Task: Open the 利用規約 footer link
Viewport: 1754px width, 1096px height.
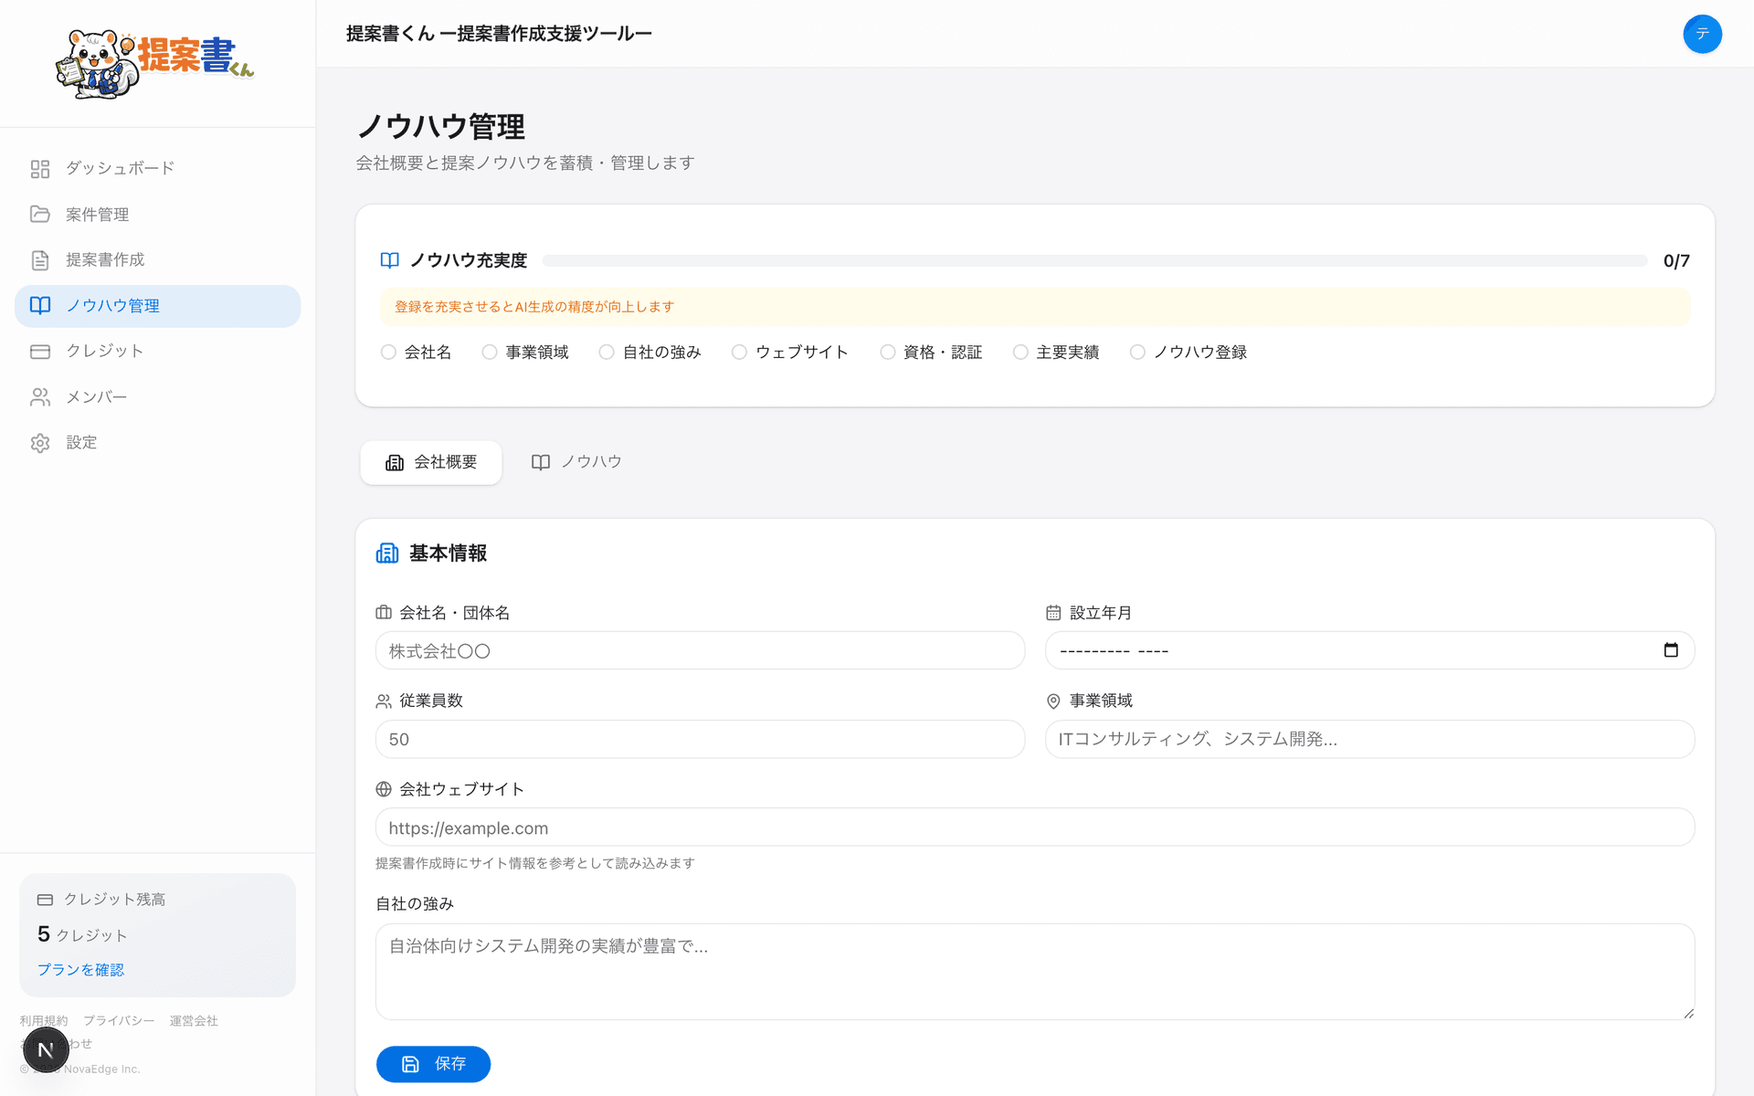Action: coord(42,1020)
